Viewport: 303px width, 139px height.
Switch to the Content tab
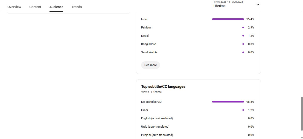pyautogui.click(x=35, y=7)
